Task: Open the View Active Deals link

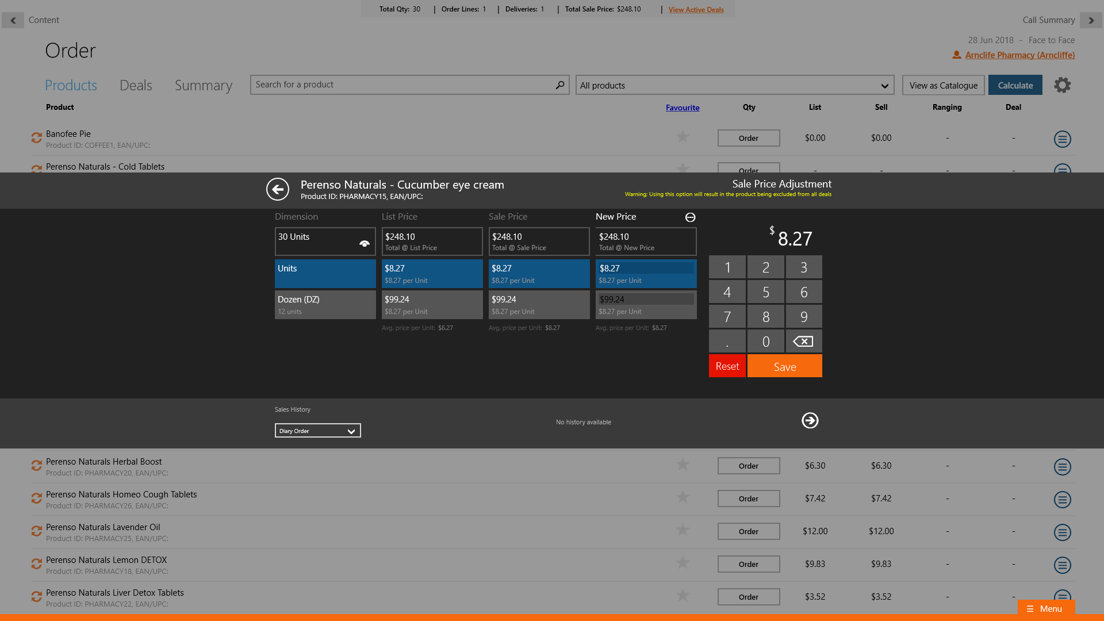Action: tap(696, 10)
